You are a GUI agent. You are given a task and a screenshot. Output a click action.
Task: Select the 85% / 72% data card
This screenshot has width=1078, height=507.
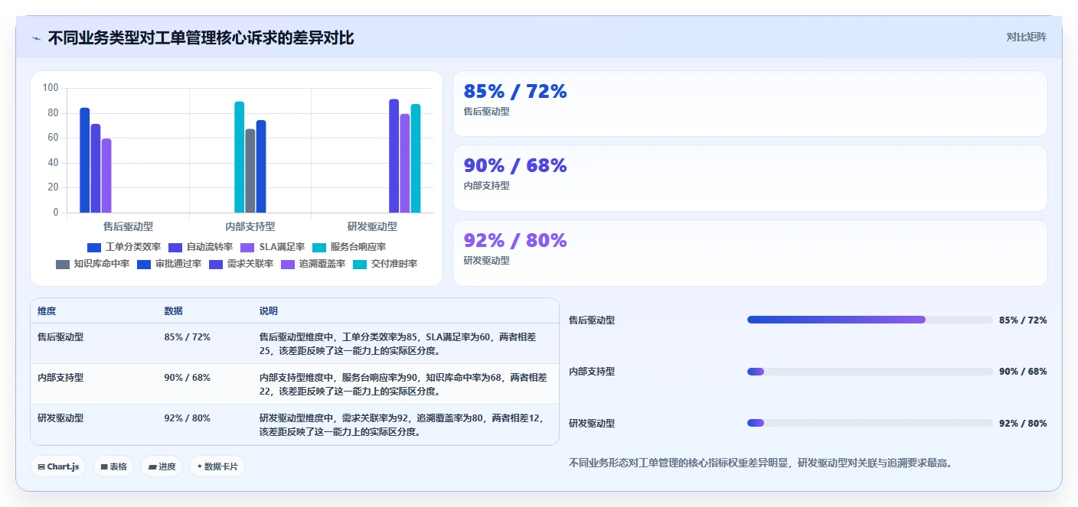coord(750,103)
